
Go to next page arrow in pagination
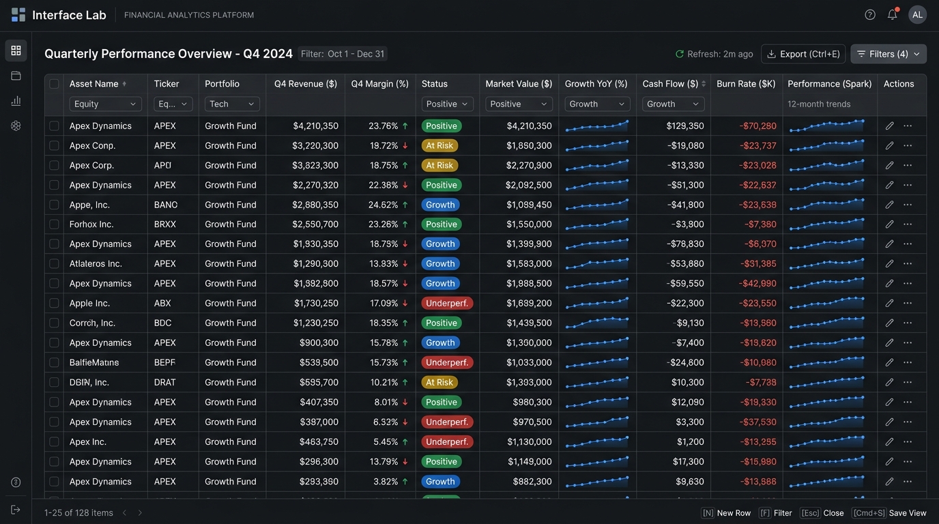click(x=140, y=512)
